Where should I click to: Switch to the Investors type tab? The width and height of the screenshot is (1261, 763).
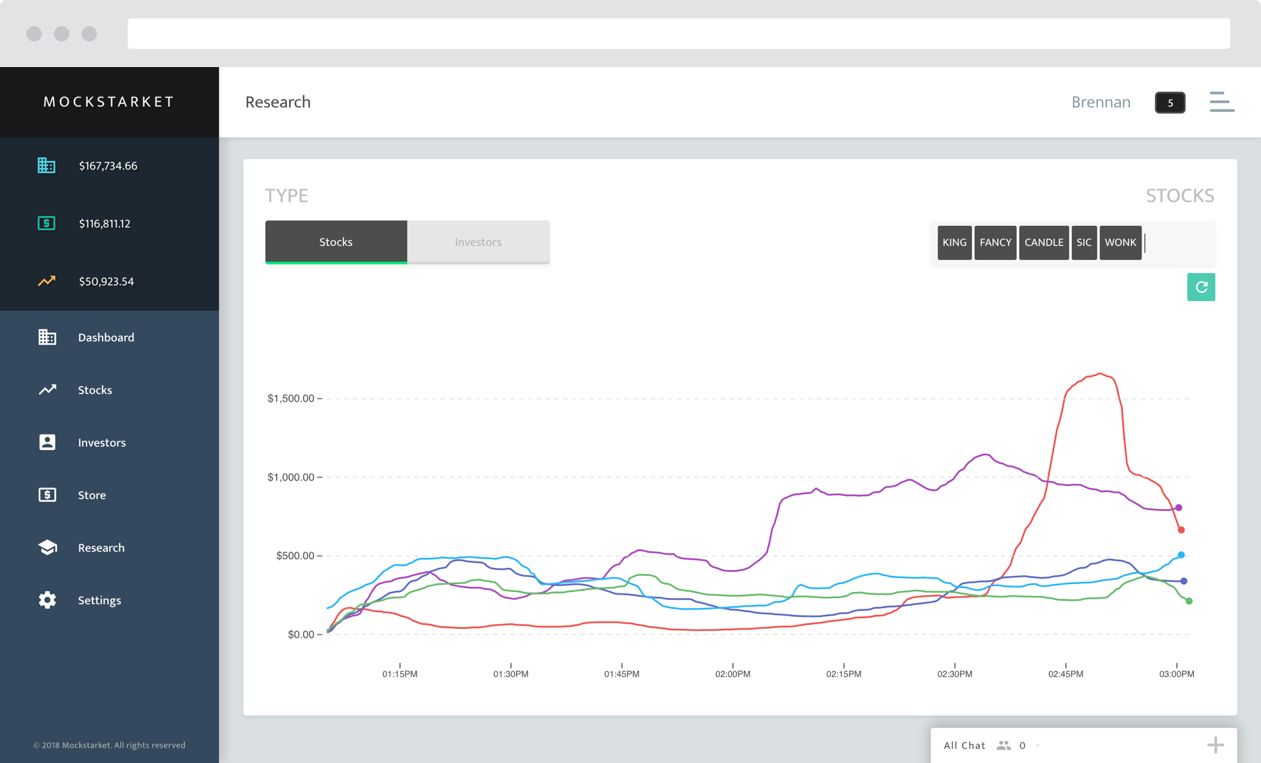478,242
